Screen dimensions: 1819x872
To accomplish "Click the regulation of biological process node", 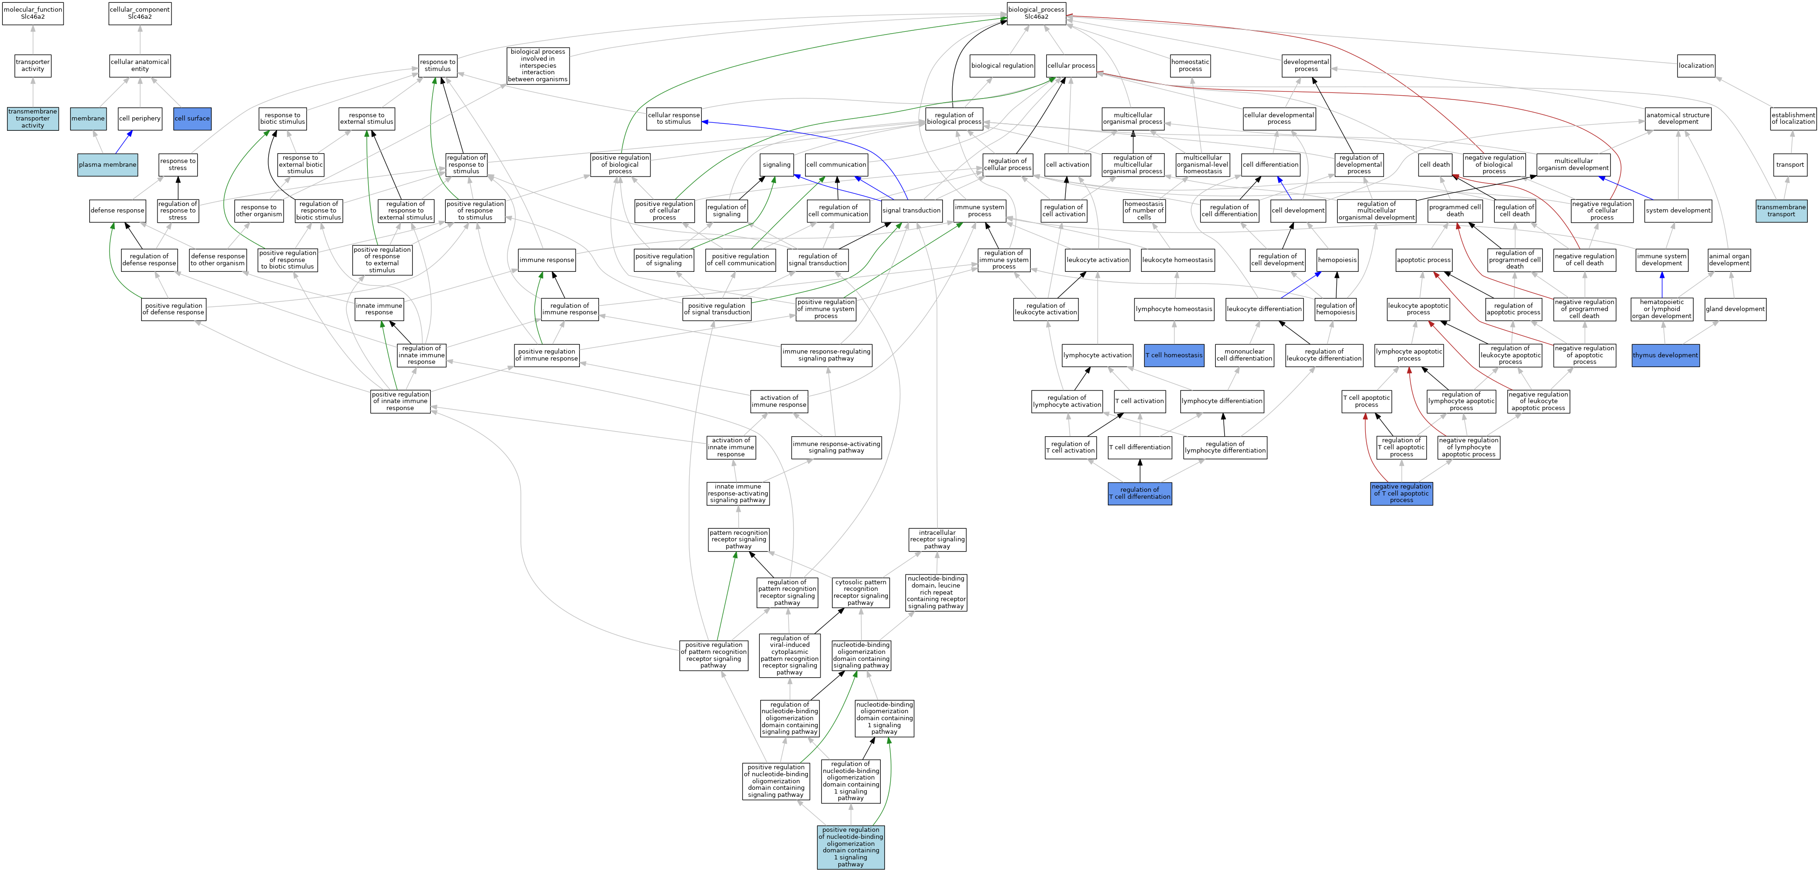I will 954,119.
